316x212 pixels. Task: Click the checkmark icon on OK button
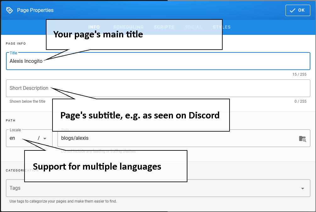292,10
